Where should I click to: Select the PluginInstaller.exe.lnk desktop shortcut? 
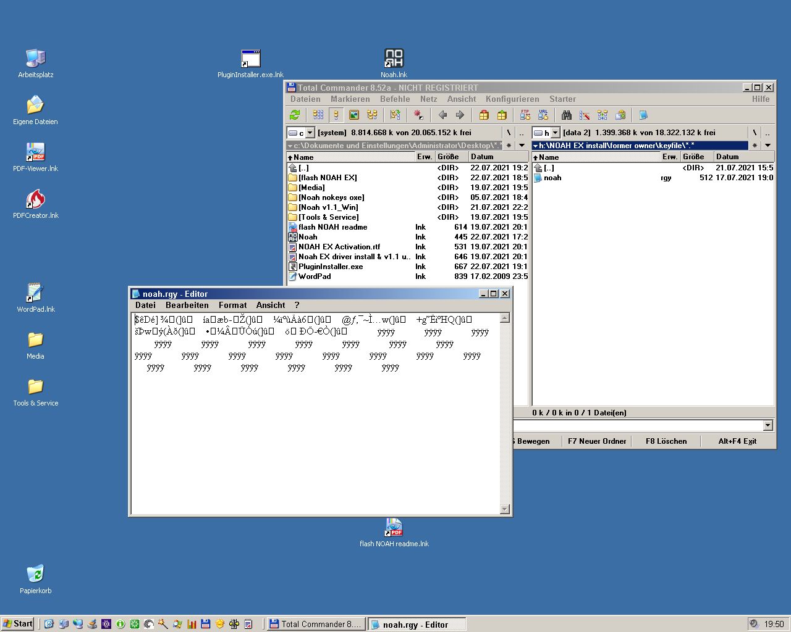(250, 64)
